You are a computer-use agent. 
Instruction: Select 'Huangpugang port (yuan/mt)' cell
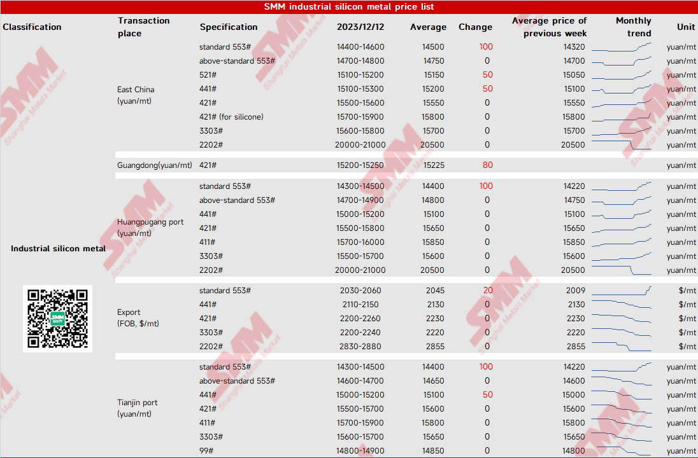[150, 227]
